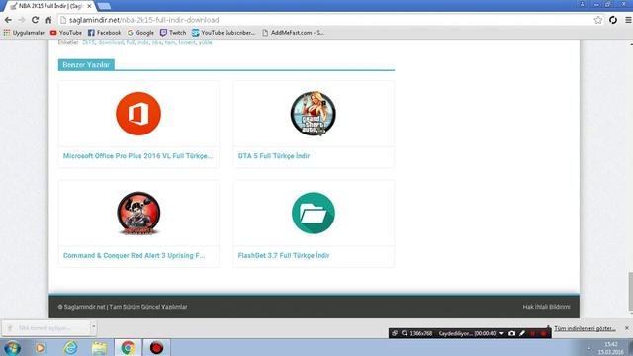The width and height of the screenshot is (633, 356).
Task: Click the recorder 1366x768 resolution label
Action: pos(421,333)
